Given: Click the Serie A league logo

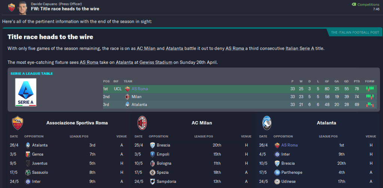Looking at the screenshot, I should 25,92.
